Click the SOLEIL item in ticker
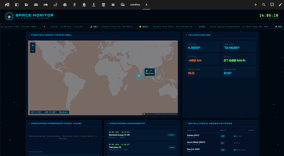This screenshot has height=156, width=284. tap(144, 27)
